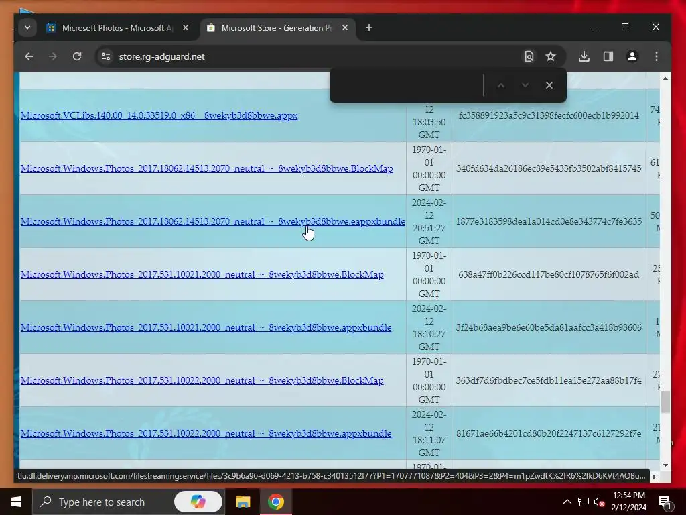Open File Explorer from taskbar
Viewport: 686px width, 515px height.
point(243,502)
